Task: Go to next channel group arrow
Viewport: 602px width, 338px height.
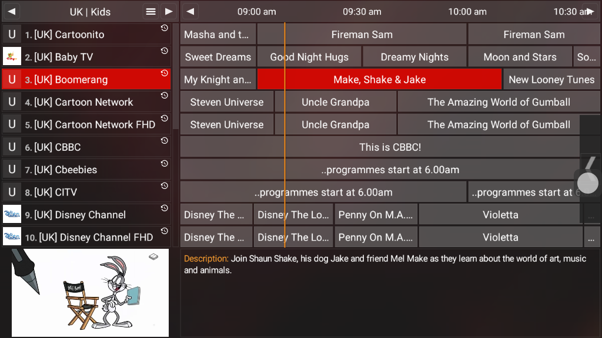Action: pos(169,12)
